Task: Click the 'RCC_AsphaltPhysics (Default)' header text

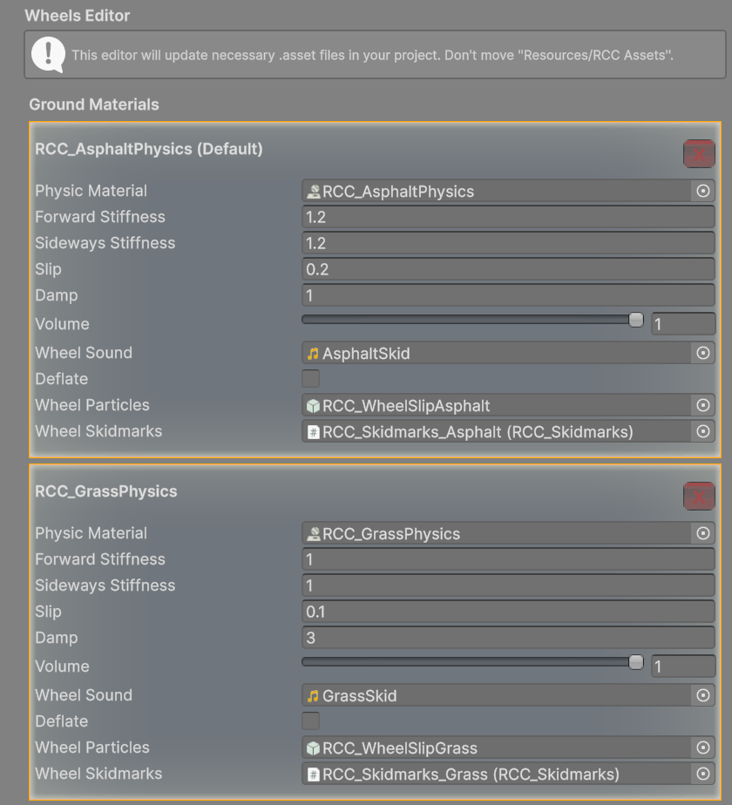Action: click(149, 149)
